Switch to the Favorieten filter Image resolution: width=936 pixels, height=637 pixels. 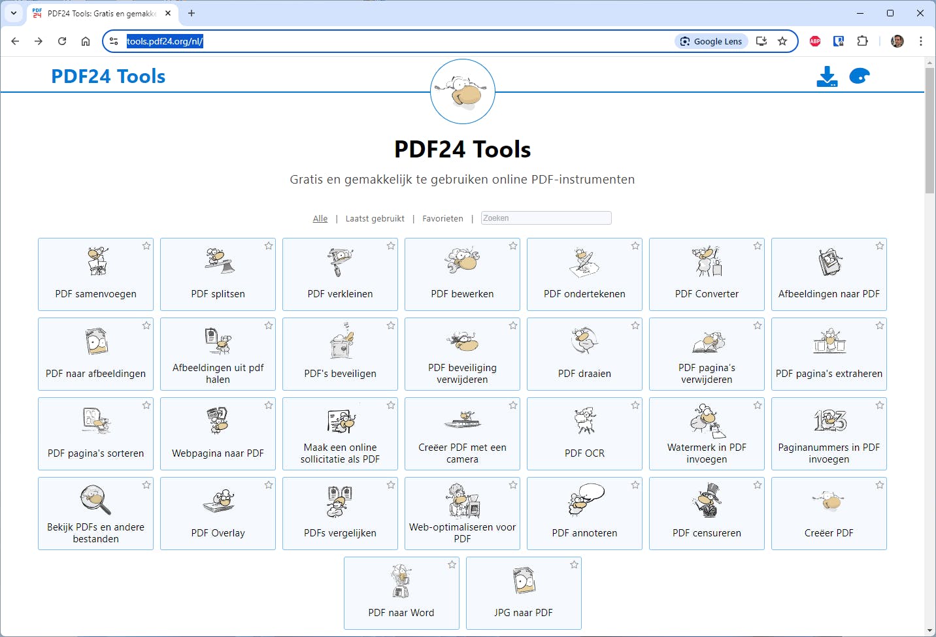pos(443,219)
